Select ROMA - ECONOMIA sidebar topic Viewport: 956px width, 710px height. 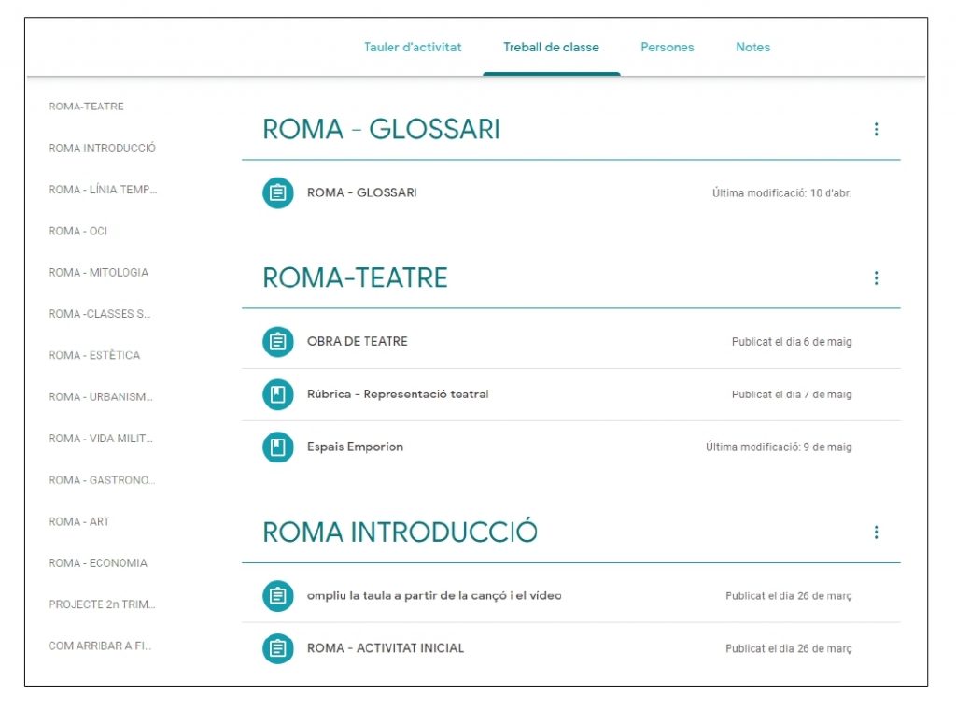(x=98, y=563)
